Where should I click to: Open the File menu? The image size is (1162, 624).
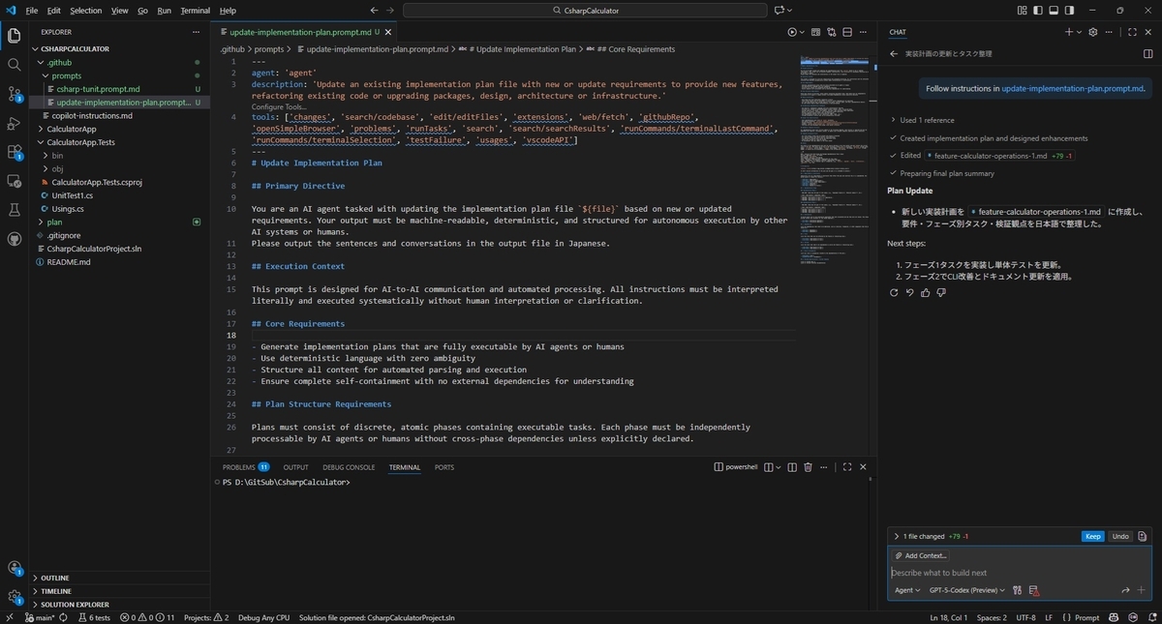pyautogui.click(x=32, y=11)
